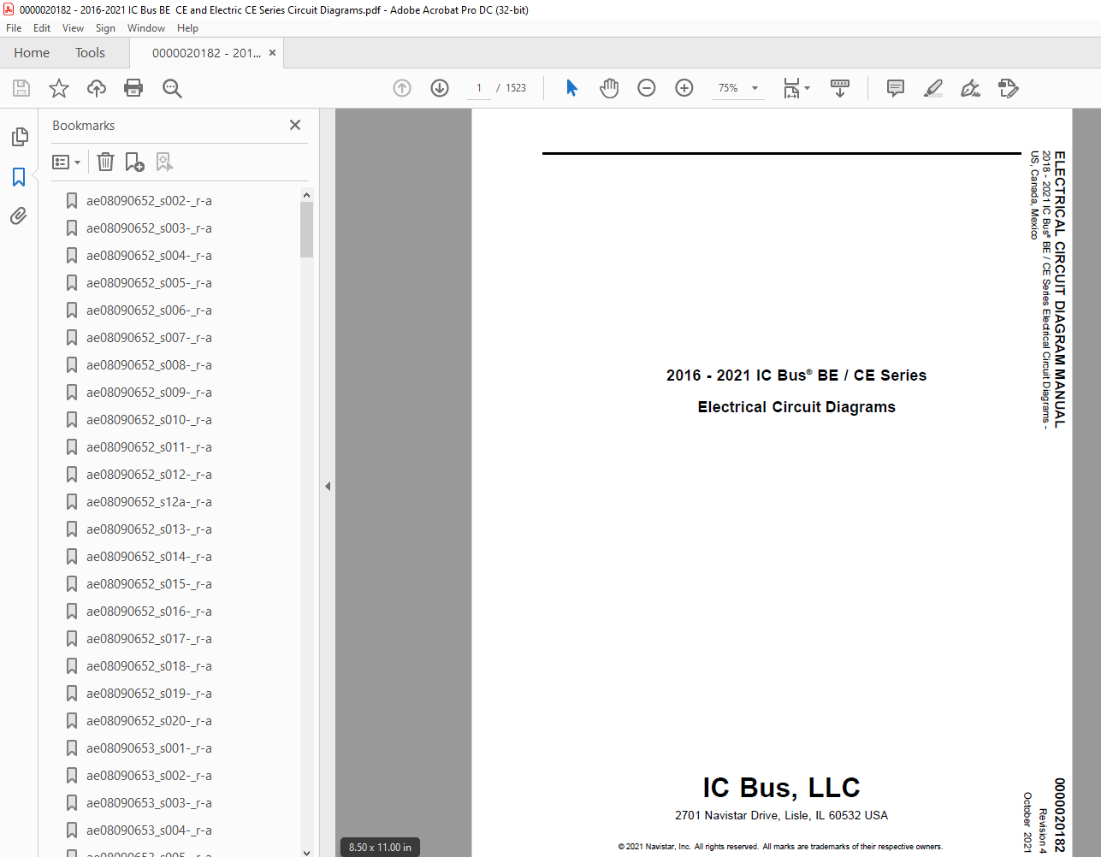The height and width of the screenshot is (857, 1101).
Task: Open the stamp/more tools icon
Action: pos(1009,88)
